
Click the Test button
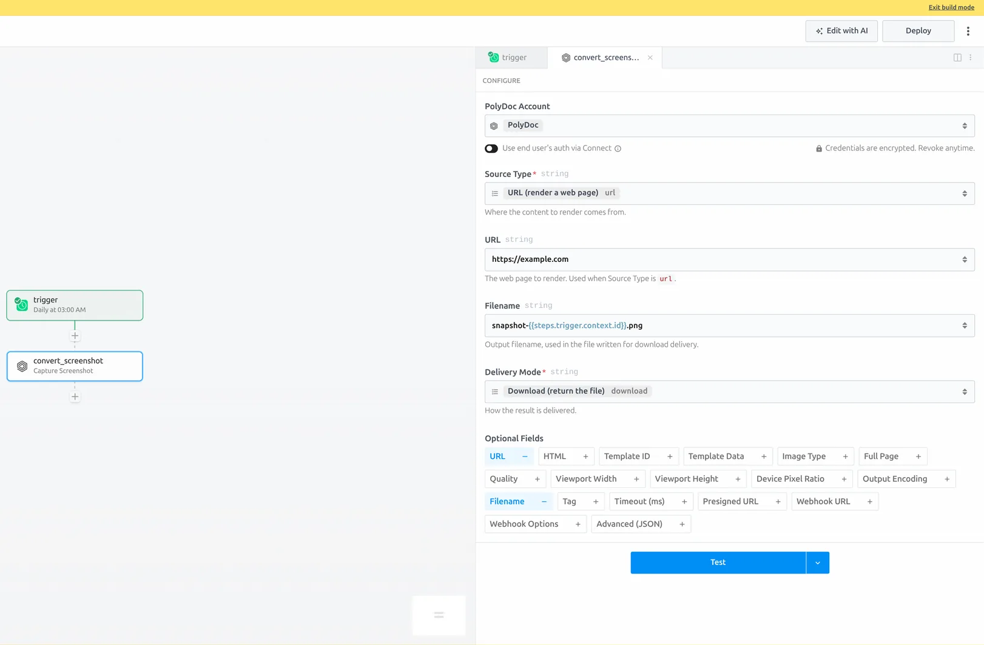[x=718, y=563]
